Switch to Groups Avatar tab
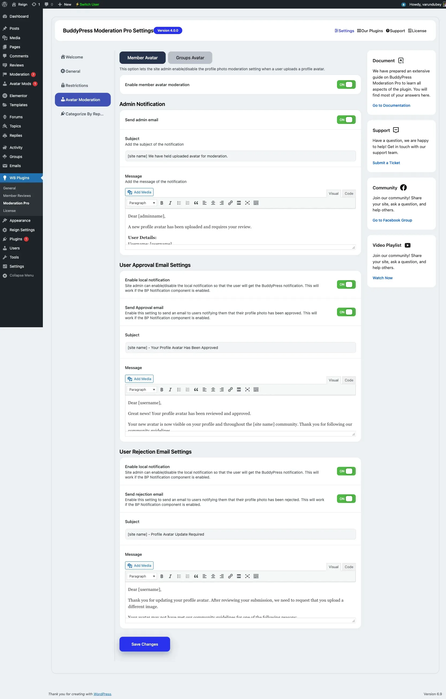The image size is (446, 699). click(x=190, y=58)
